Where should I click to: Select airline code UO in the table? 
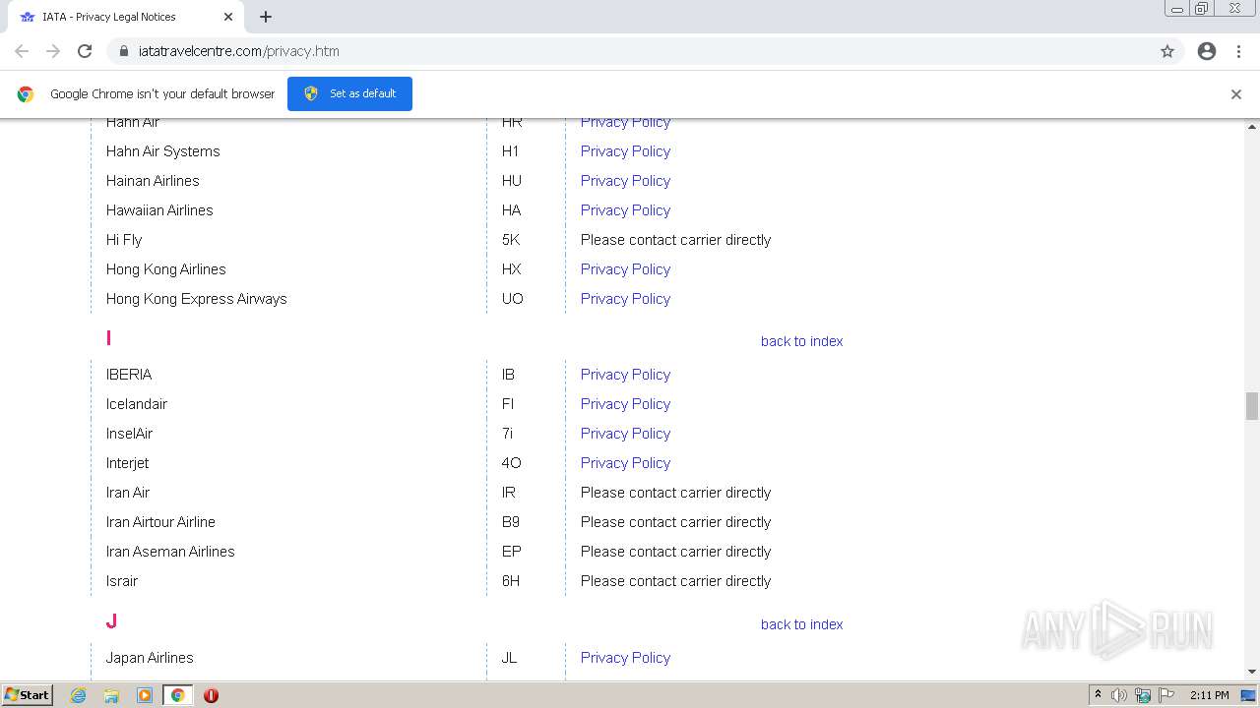coord(513,299)
